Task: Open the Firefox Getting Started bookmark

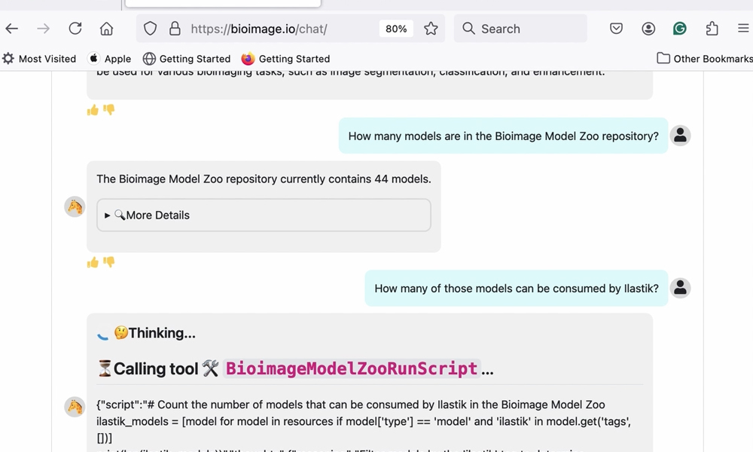Action: pos(286,58)
